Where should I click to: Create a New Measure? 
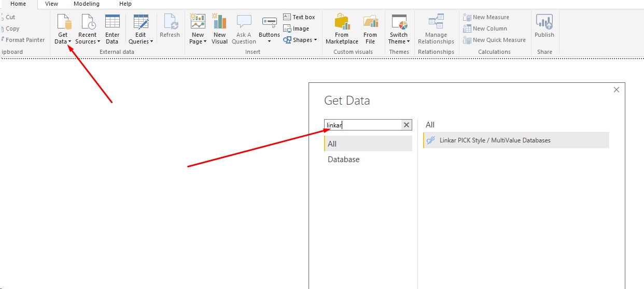486,17
